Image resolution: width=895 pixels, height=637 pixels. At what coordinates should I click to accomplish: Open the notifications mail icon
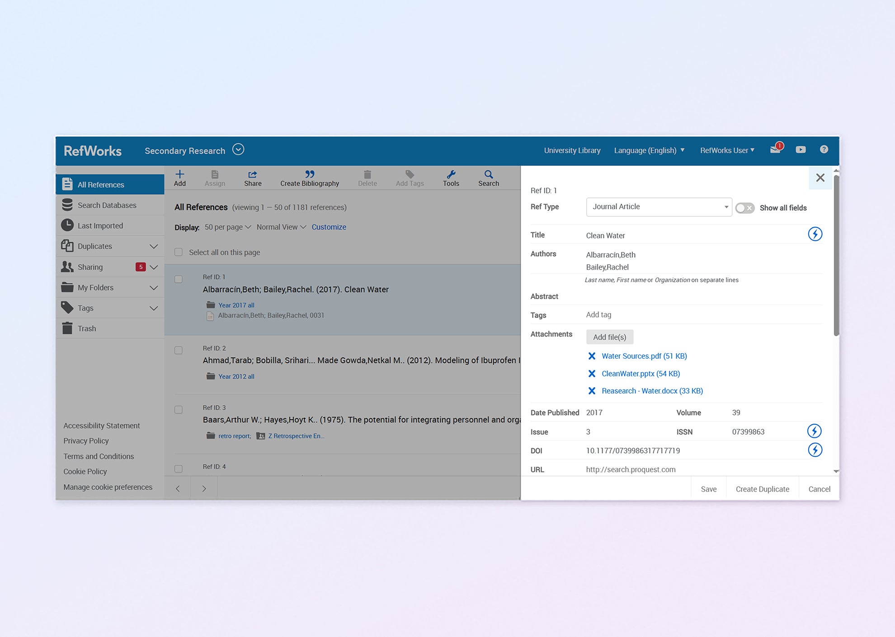(775, 150)
